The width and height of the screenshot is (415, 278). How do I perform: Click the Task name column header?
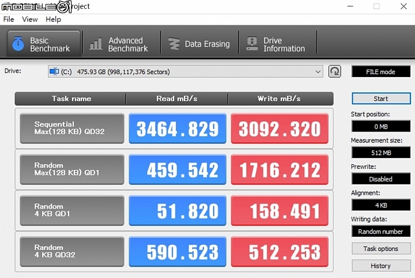coord(71,99)
